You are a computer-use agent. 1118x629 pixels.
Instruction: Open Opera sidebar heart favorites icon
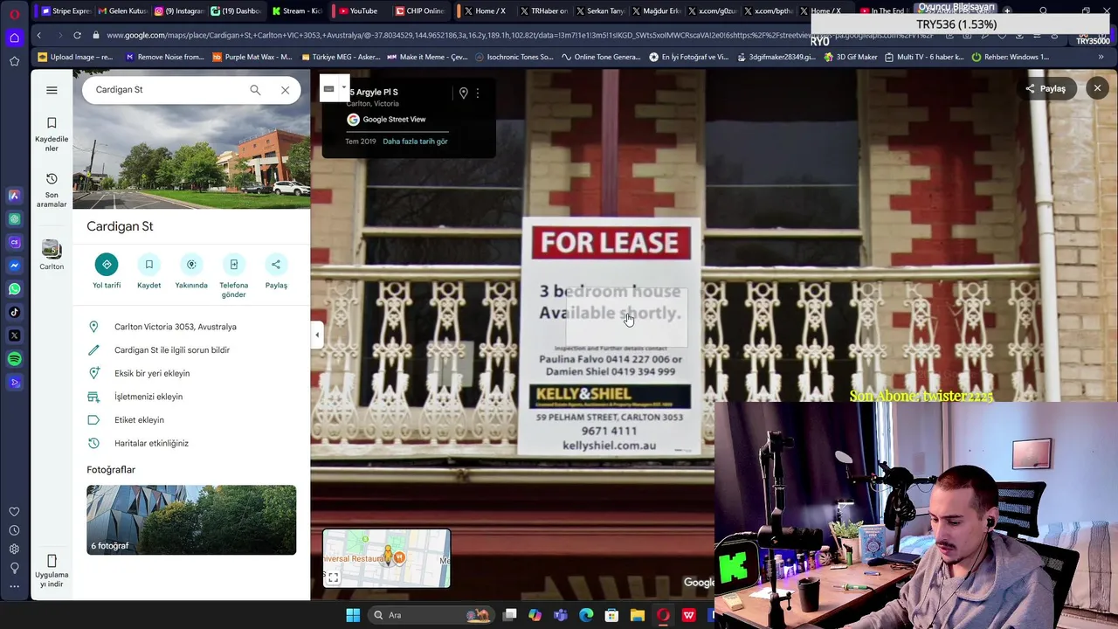(15, 512)
